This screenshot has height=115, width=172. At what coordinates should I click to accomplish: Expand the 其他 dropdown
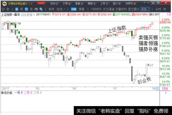145,9
